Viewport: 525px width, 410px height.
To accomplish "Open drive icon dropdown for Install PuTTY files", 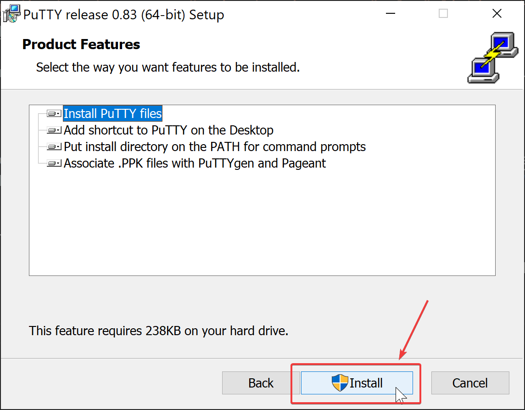I will click(x=54, y=113).
